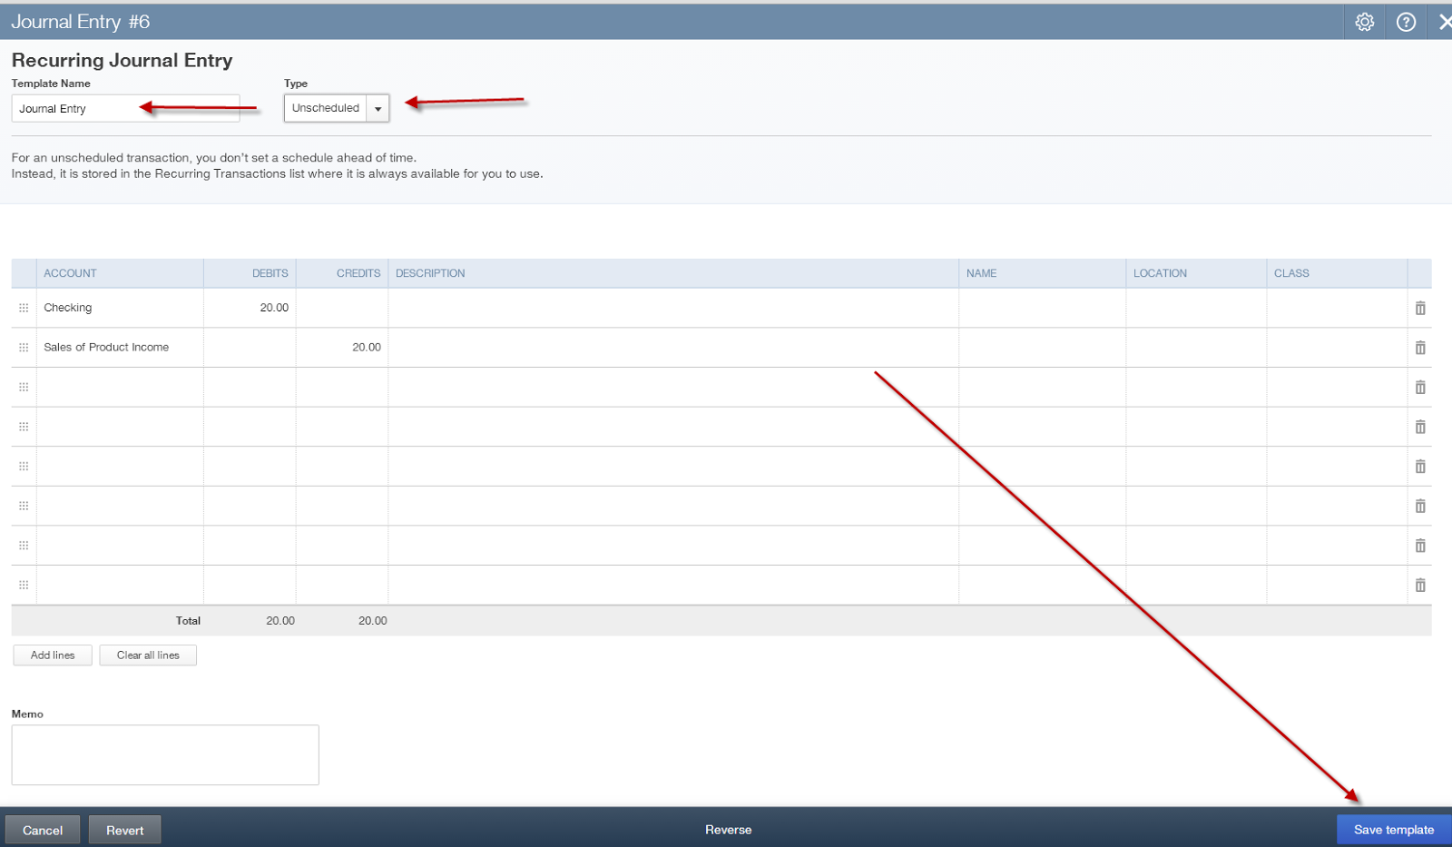Open the settings gear icon
Image resolution: width=1452 pixels, height=847 pixels.
tap(1364, 21)
